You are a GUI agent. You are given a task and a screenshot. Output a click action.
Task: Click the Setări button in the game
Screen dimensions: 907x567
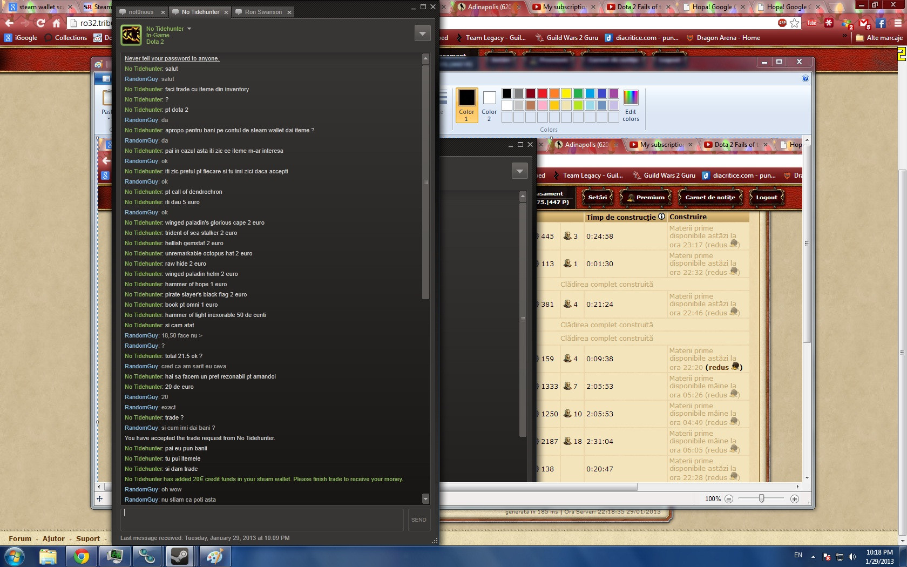pyautogui.click(x=598, y=197)
